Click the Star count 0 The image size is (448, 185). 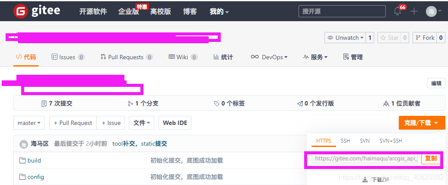[404, 38]
